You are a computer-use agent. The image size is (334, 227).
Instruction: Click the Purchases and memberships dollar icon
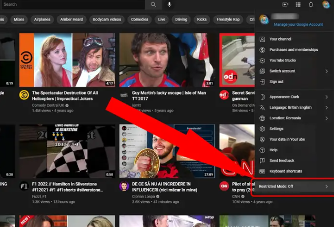click(x=262, y=50)
